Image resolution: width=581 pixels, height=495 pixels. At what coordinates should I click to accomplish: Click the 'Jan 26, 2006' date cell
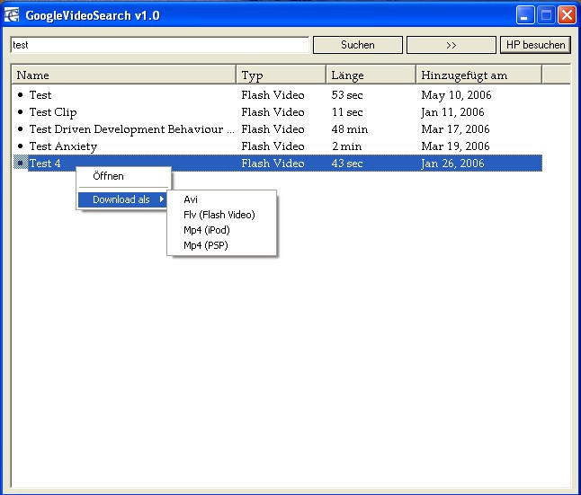tap(452, 164)
